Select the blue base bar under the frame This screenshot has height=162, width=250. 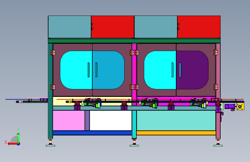coord(92,133)
